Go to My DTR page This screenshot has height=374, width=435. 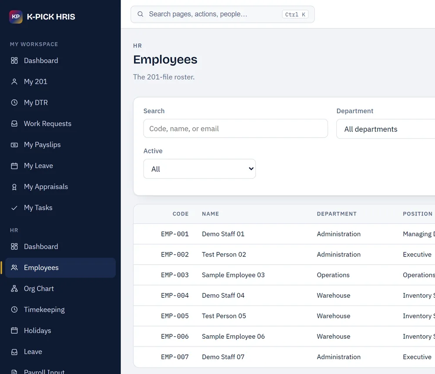tap(60, 103)
